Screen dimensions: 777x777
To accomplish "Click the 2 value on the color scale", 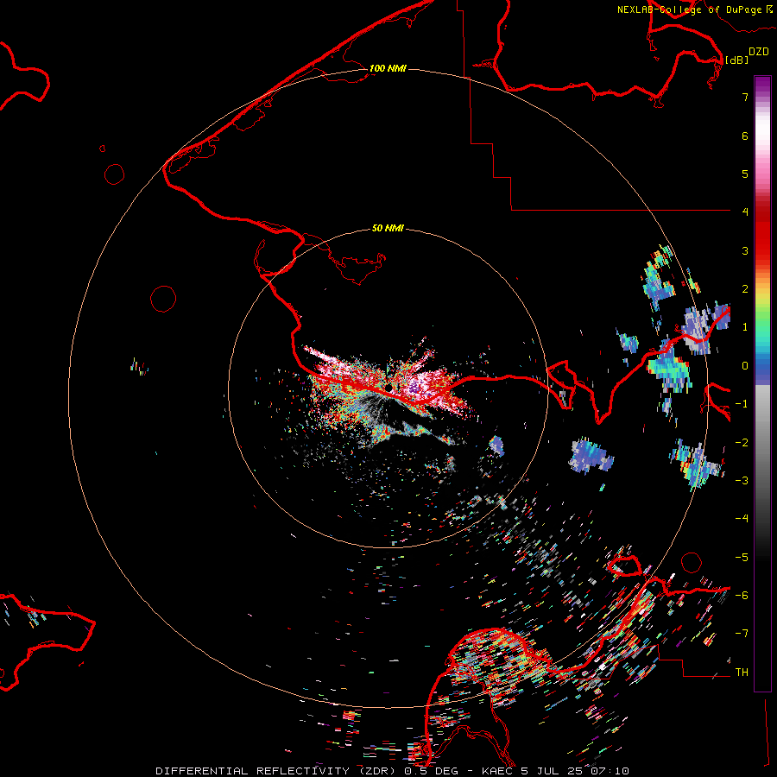I will 745,289.
